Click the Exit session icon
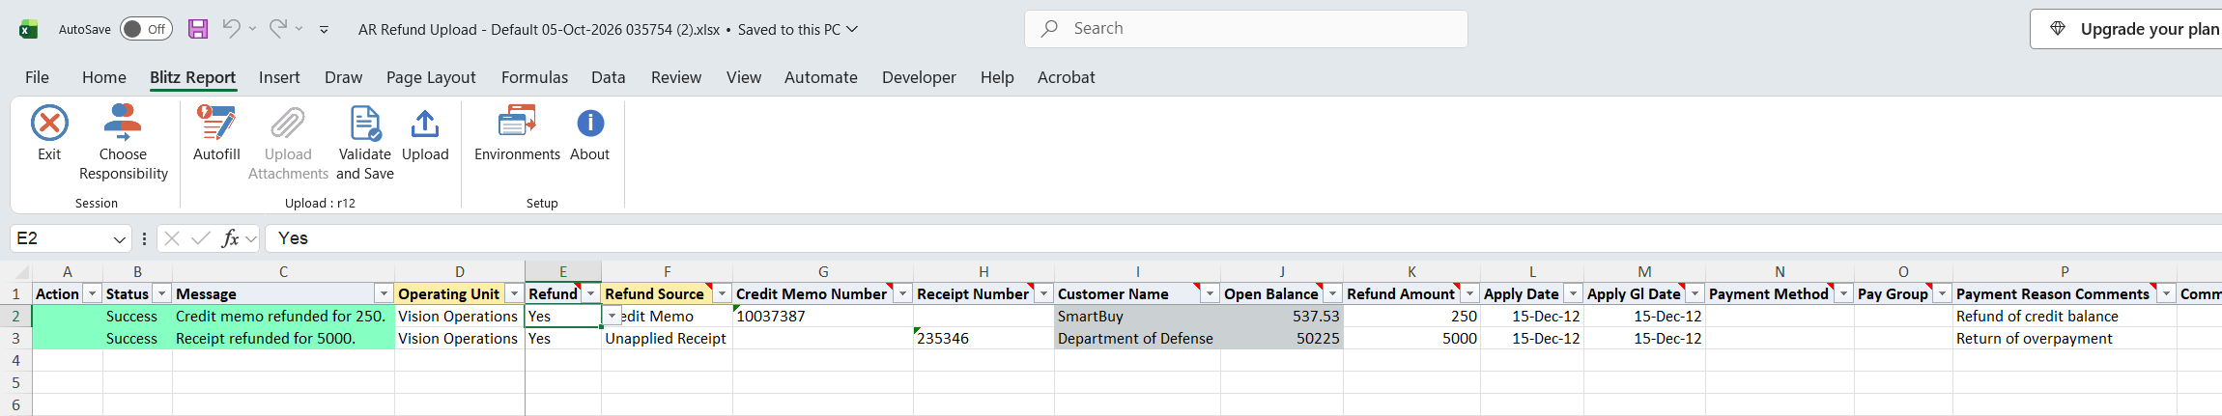The height and width of the screenshot is (416, 2222). click(x=49, y=124)
